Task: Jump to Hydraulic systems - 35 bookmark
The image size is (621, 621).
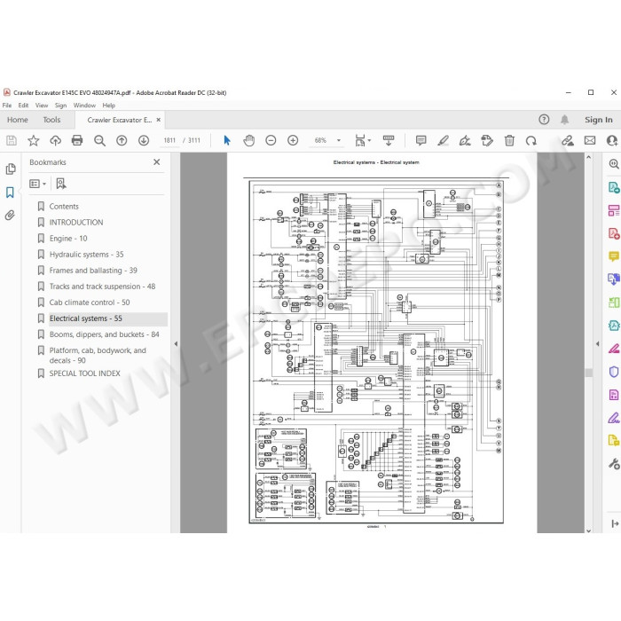Action: [86, 255]
